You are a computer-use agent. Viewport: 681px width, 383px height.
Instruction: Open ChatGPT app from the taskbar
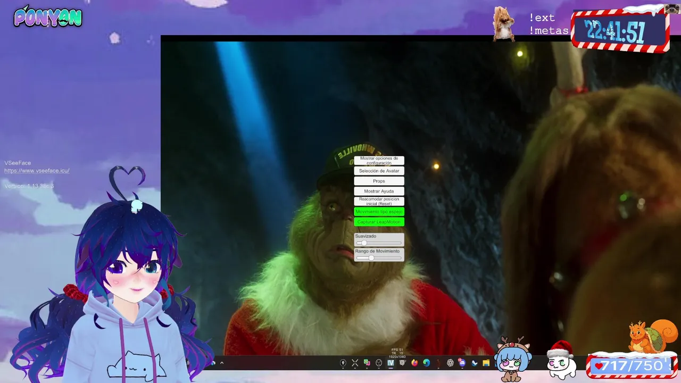[450, 363]
